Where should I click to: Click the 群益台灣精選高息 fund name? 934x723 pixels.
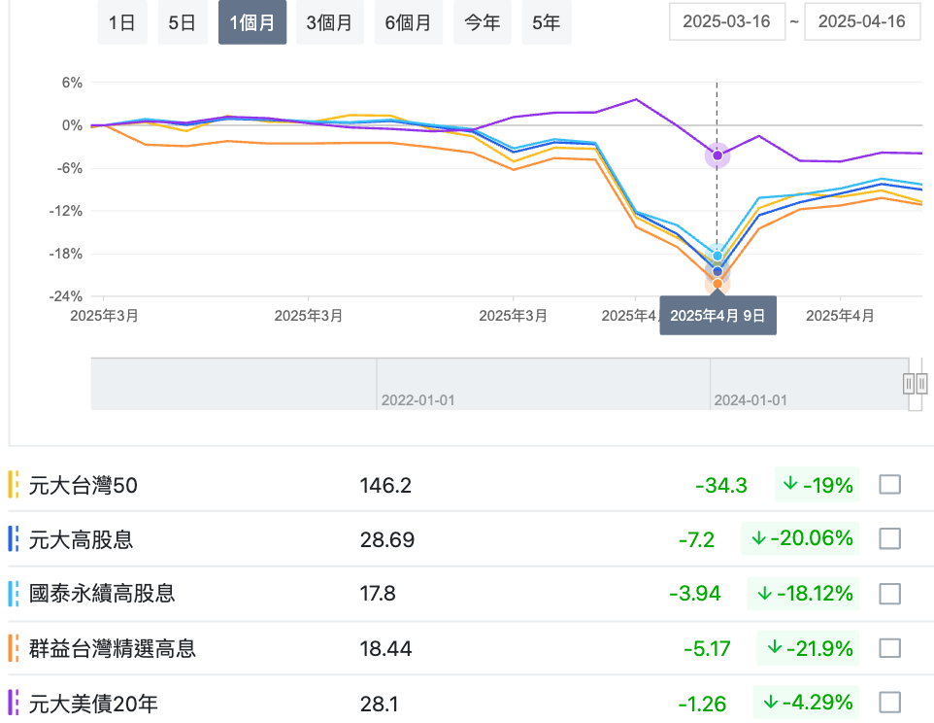[x=113, y=648]
